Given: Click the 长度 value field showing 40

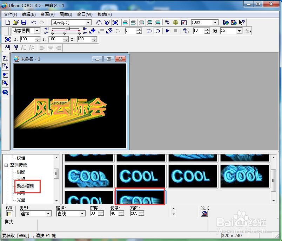Looking at the screenshot, I should [x=115, y=214].
